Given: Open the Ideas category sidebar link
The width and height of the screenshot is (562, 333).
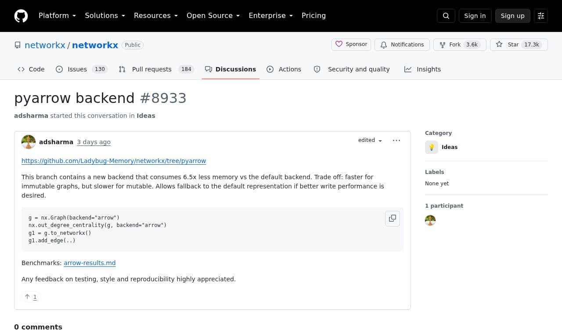Looking at the screenshot, I should (450, 147).
